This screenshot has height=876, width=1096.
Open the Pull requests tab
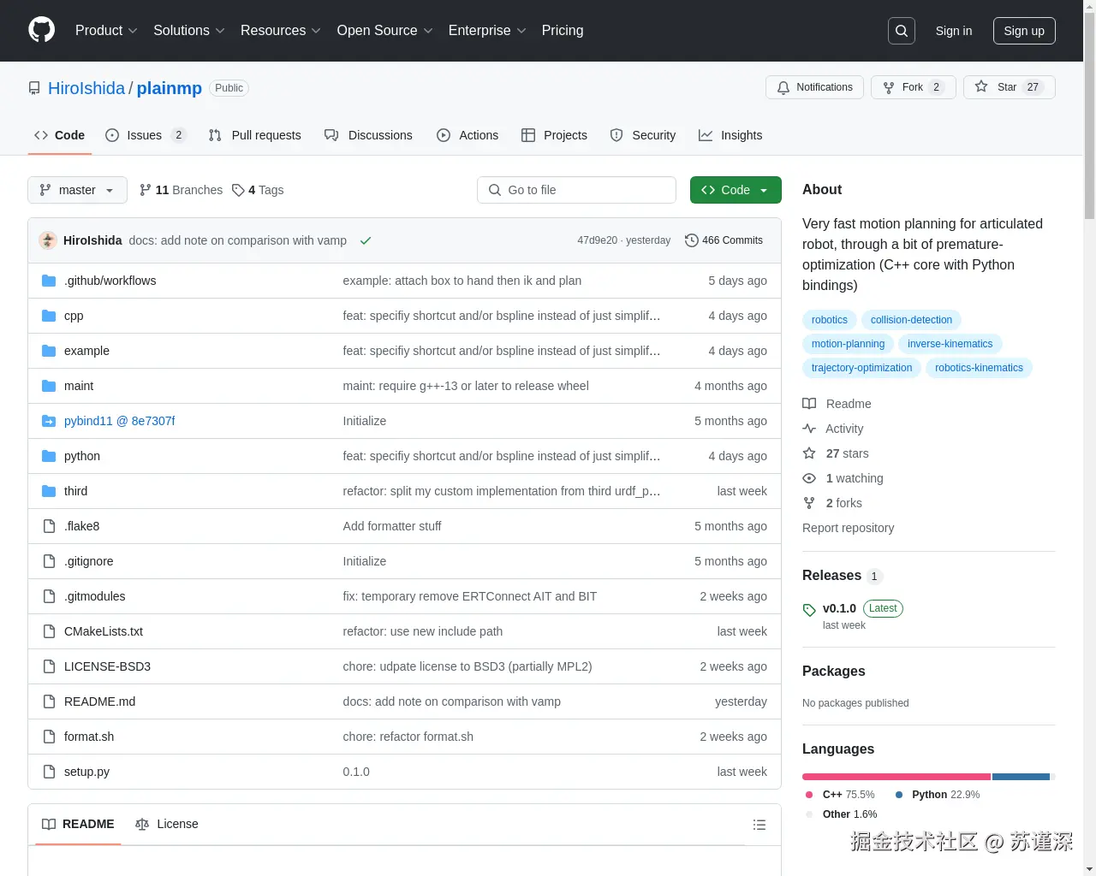click(x=255, y=135)
